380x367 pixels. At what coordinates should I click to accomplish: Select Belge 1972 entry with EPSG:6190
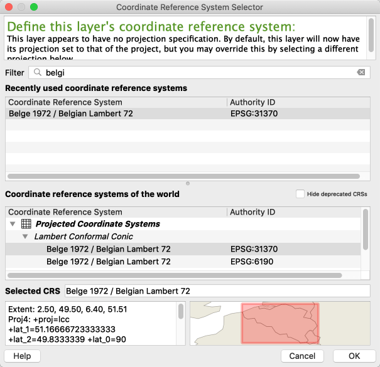tap(108, 262)
